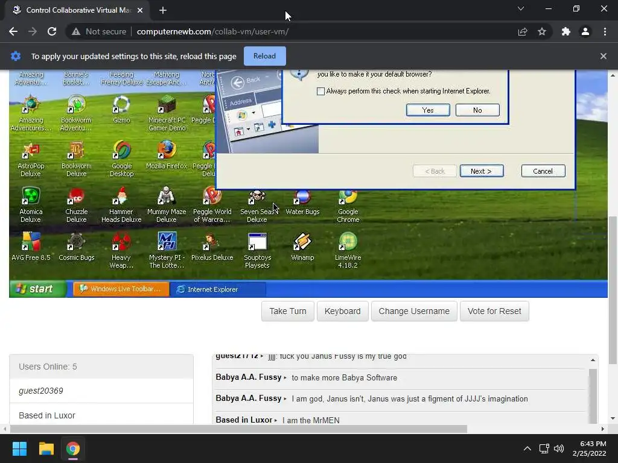Open Bookworm Deluxe desktop icon

[x=76, y=159]
